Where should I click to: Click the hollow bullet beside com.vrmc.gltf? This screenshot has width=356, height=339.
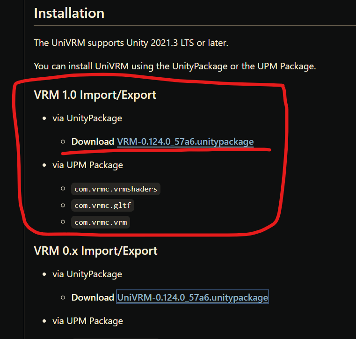click(63, 206)
